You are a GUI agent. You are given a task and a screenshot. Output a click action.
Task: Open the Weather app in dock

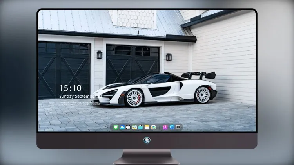tap(122, 127)
